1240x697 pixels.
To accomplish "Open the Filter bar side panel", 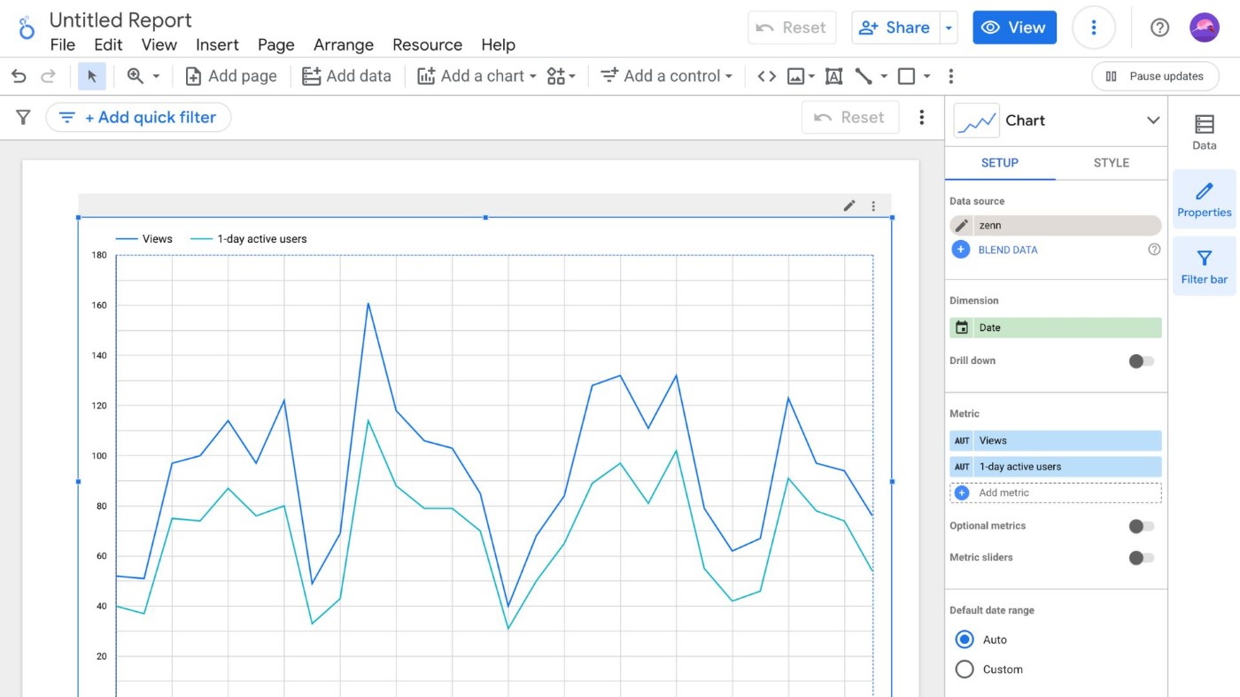I will tap(1204, 267).
